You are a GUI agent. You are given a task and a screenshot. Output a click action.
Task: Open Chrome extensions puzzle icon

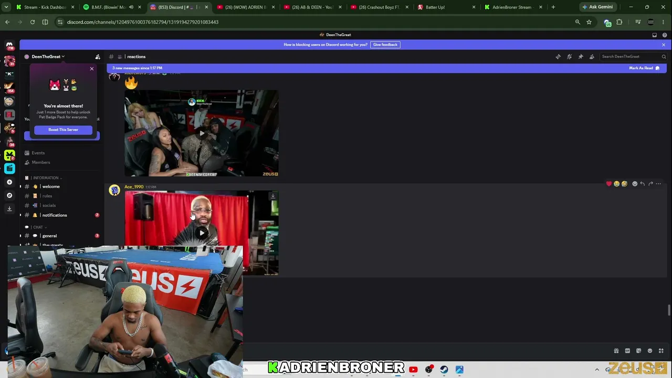point(619,22)
